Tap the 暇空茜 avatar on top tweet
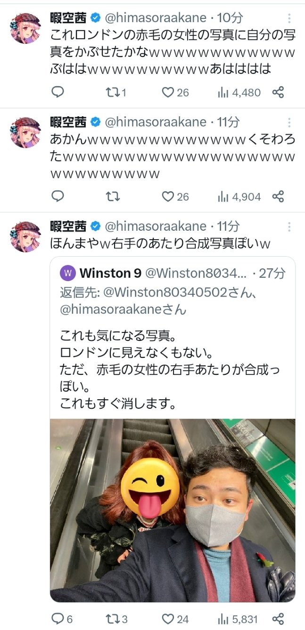 (x=25, y=28)
